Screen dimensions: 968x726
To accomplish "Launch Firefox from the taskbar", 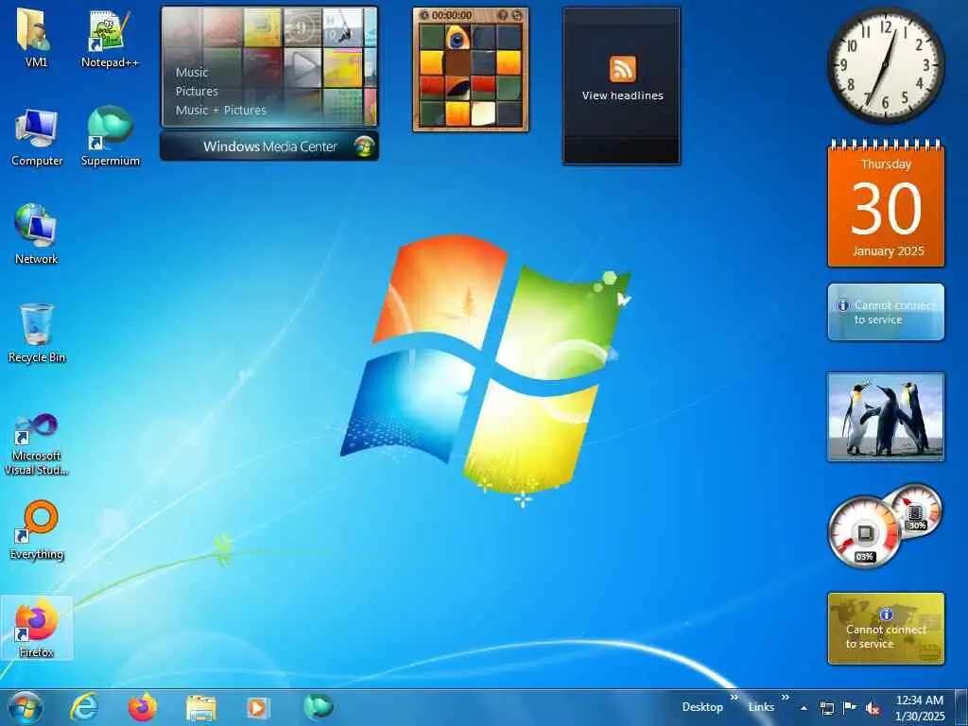I will click(x=143, y=707).
